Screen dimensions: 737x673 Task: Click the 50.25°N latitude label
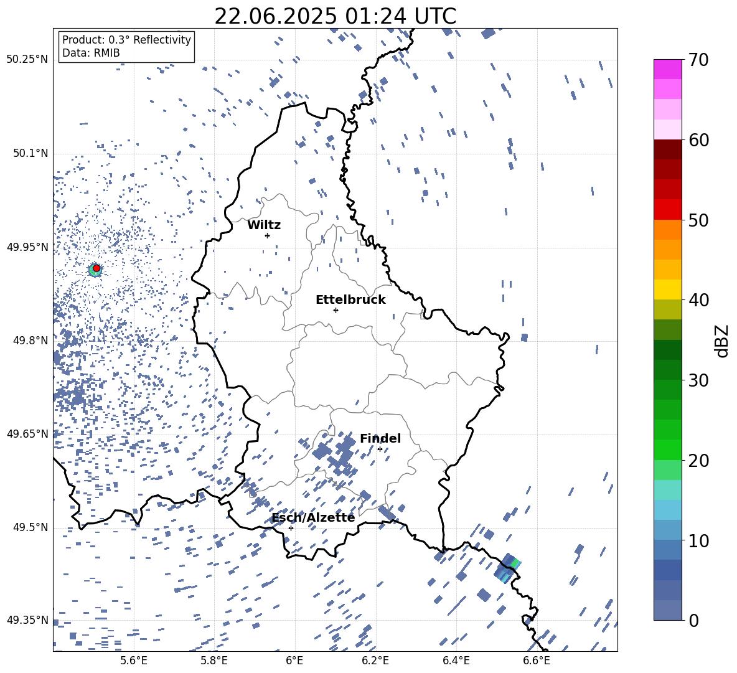27,60
